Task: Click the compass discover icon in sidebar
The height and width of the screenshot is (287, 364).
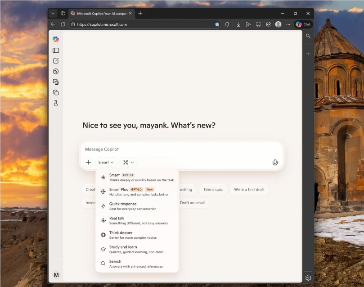Action: tap(55, 71)
